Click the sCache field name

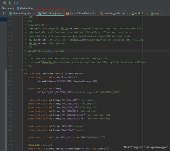(x=86, y=149)
